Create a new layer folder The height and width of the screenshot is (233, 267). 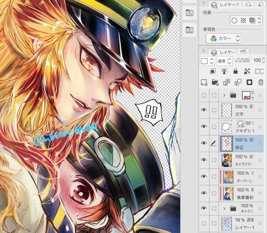coord(215,83)
